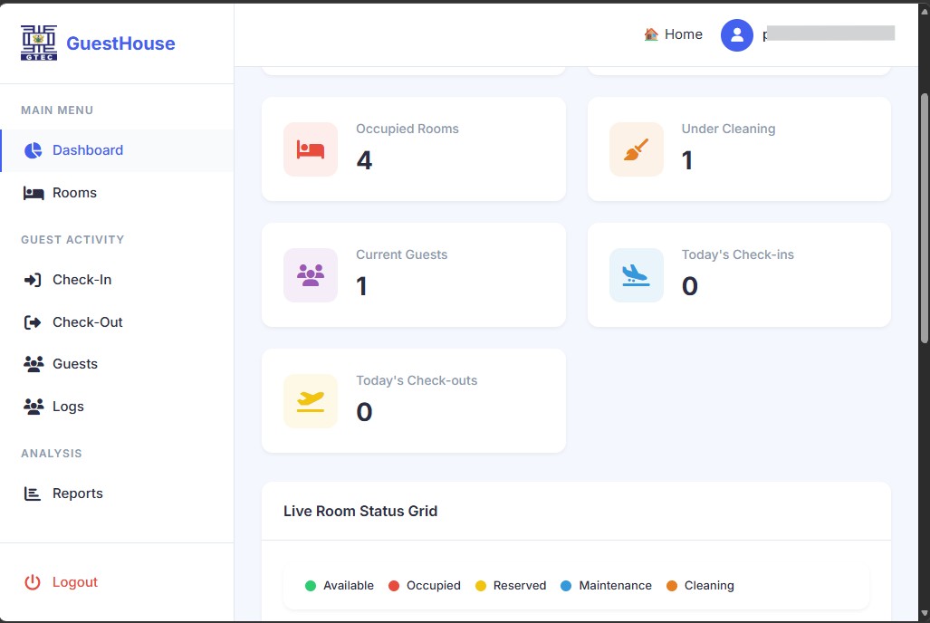Click the blue Maintenance legend dot
The height and width of the screenshot is (623, 930).
point(566,586)
